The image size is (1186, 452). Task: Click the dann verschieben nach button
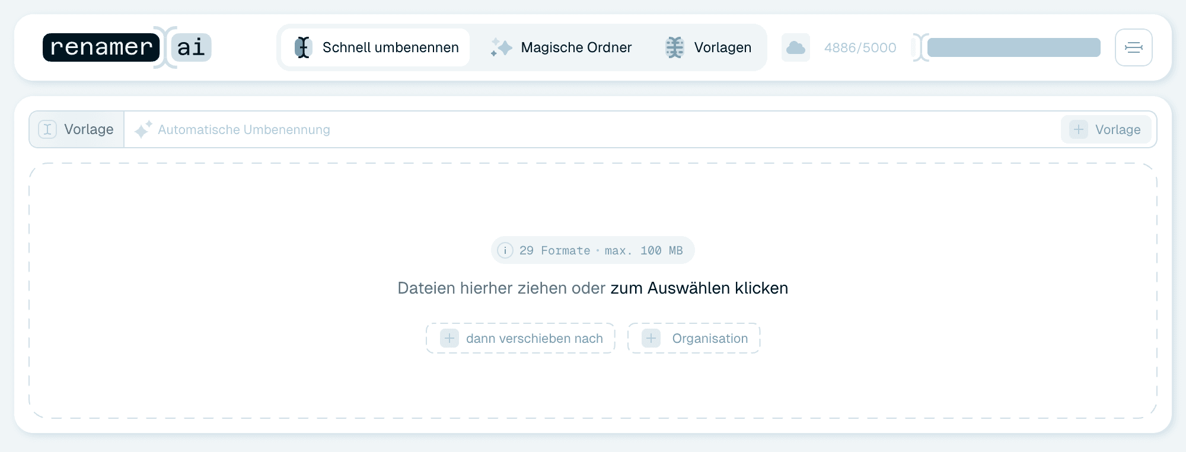pyautogui.click(x=520, y=338)
